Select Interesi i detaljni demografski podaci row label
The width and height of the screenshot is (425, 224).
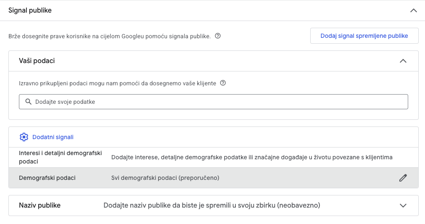tap(61, 157)
